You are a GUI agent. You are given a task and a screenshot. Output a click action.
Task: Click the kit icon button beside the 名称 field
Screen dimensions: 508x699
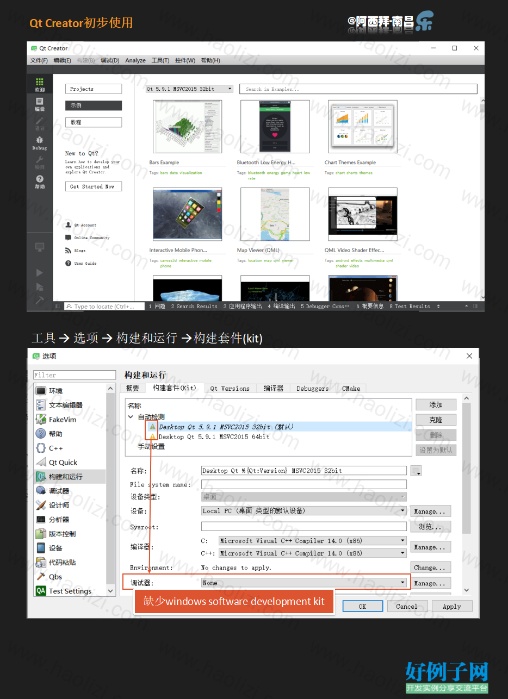pyautogui.click(x=416, y=471)
